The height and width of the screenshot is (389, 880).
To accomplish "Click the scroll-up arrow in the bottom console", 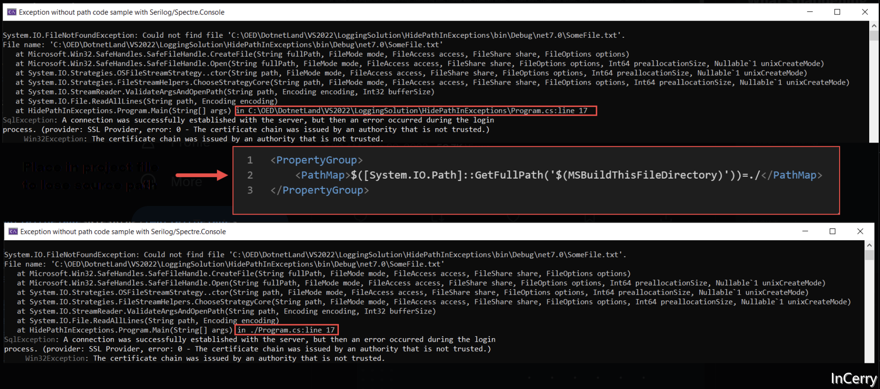I will coord(869,246).
